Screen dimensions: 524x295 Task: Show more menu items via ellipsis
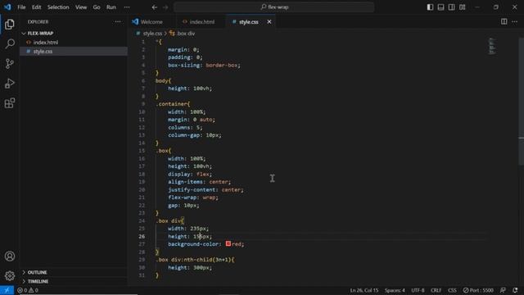(127, 7)
